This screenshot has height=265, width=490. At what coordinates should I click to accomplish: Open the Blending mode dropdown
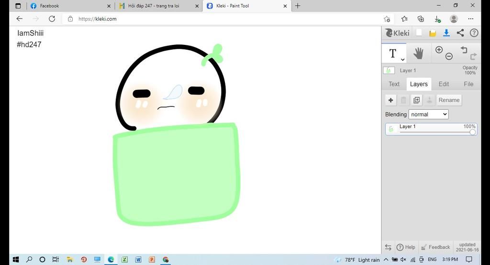point(428,115)
